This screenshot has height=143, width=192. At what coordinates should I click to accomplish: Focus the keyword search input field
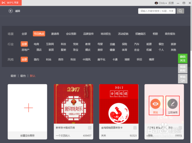[157, 11]
